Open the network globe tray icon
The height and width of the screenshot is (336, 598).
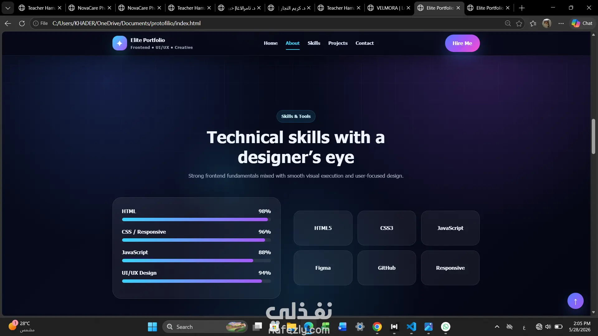(539, 327)
